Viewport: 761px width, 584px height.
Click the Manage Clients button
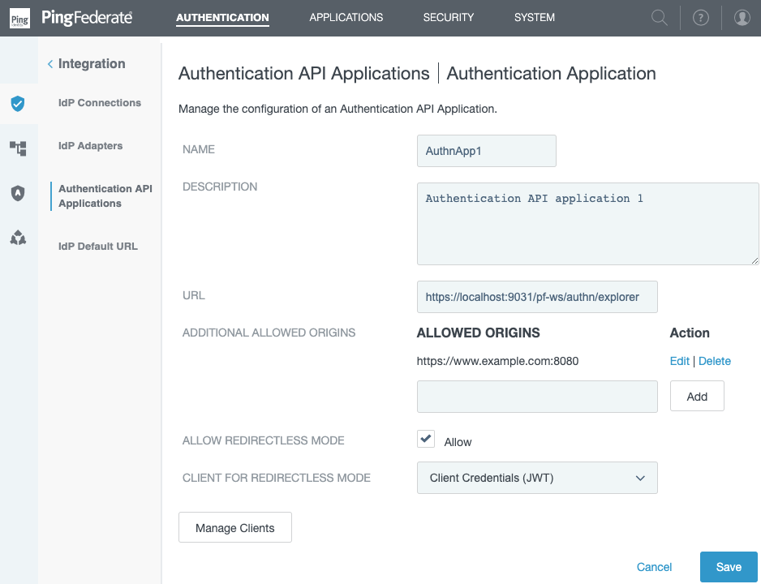click(234, 526)
